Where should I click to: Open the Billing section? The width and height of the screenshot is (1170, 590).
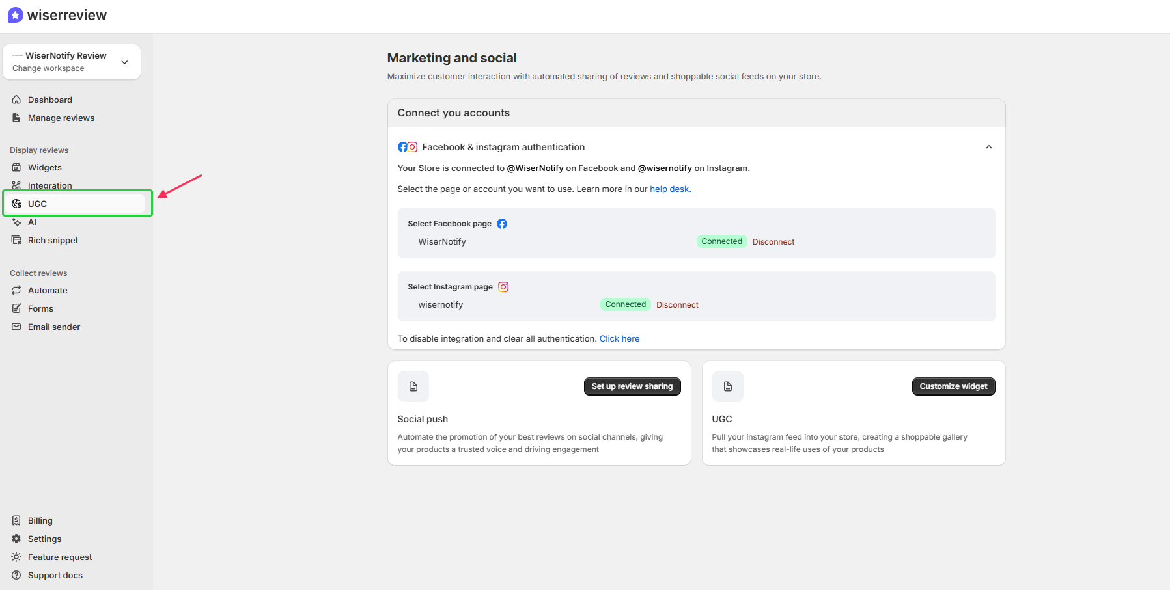(x=40, y=520)
